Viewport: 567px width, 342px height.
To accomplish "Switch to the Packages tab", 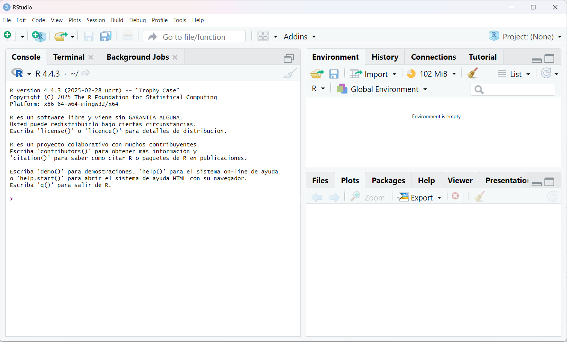I will point(388,181).
